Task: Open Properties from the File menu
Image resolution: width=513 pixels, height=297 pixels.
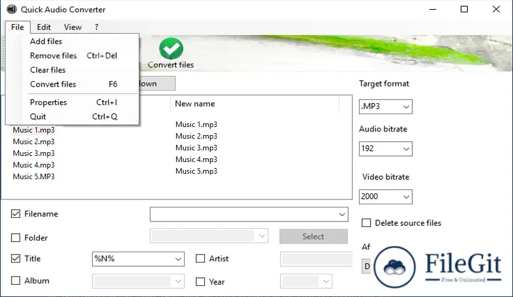Action: coord(48,102)
